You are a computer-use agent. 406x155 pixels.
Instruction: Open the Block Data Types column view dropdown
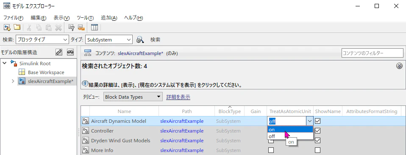(x=133, y=97)
